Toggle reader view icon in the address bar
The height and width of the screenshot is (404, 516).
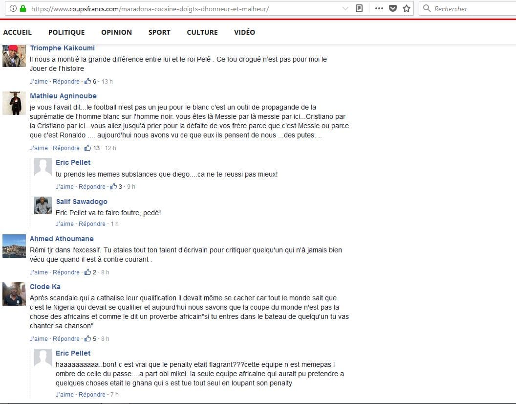click(x=359, y=9)
